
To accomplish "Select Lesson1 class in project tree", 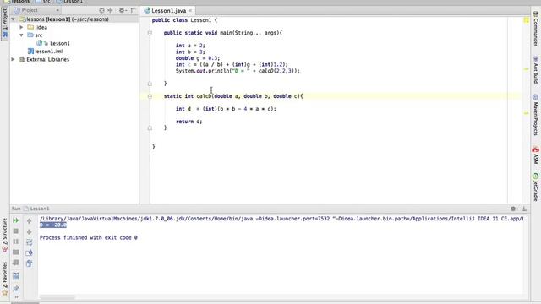I will tap(59, 43).
